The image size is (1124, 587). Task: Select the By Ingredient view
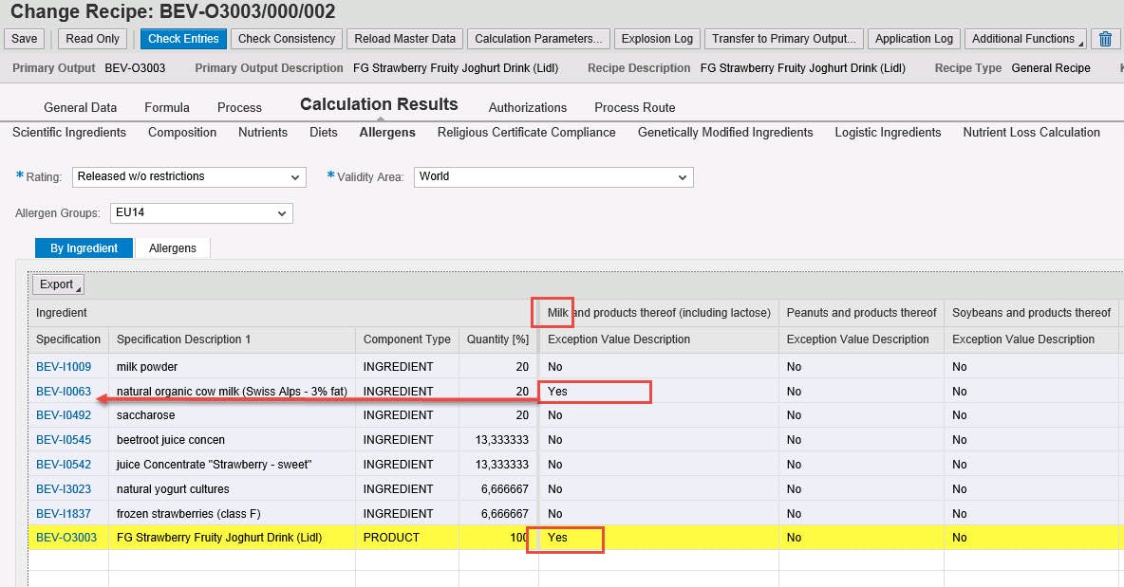tap(84, 248)
